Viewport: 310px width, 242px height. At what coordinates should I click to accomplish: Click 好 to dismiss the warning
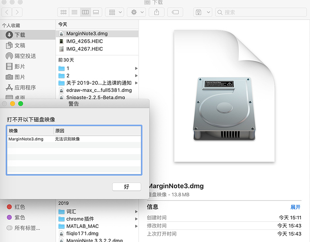(x=126, y=187)
